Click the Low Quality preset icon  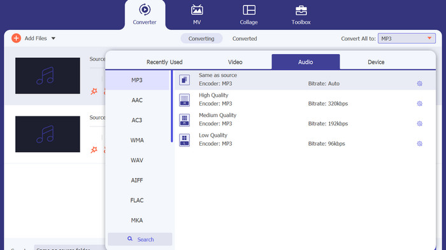(x=184, y=140)
